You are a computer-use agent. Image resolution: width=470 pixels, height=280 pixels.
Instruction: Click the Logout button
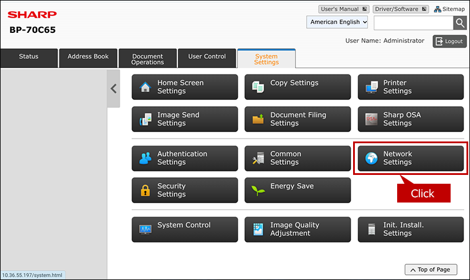[449, 41]
